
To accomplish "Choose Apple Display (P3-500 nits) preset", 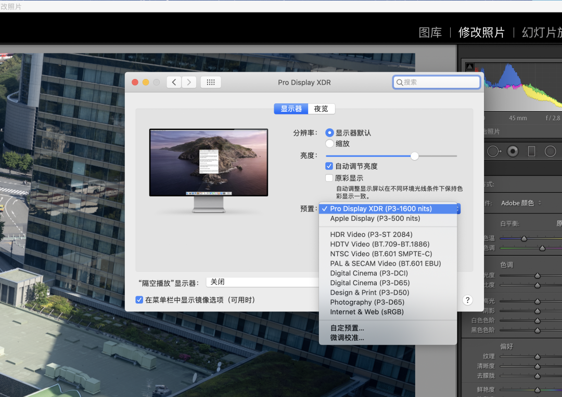I will coord(388,218).
